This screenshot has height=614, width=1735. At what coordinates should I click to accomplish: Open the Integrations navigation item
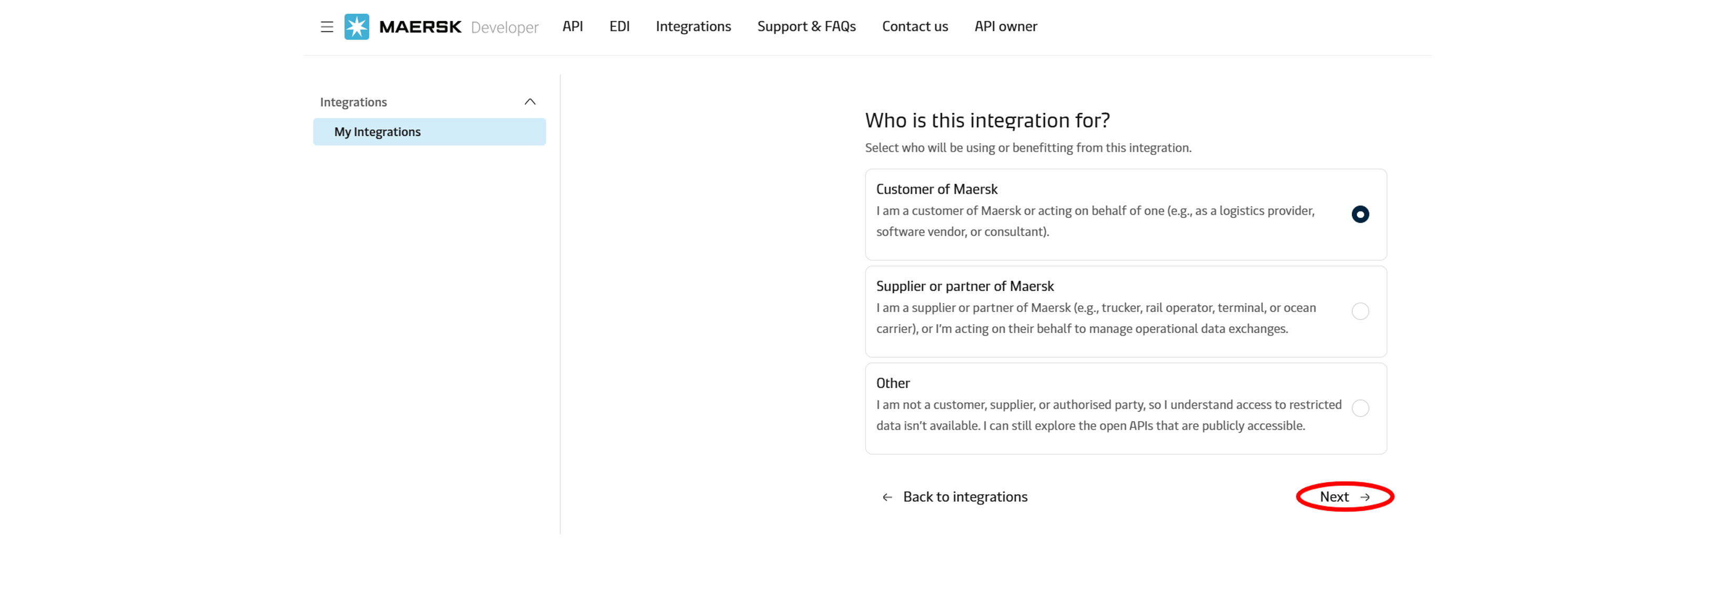(x=693, y=26)
